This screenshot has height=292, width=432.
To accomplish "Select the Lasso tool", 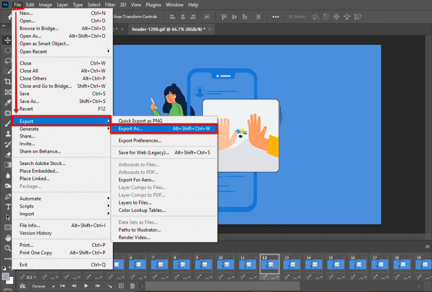I will (x=7, y=61).
